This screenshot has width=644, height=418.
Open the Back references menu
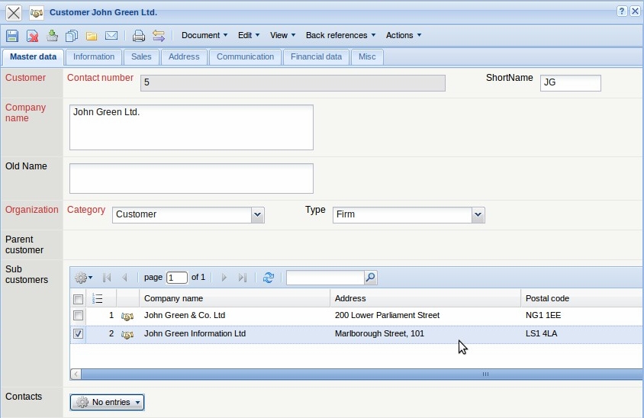pos(340,35)
